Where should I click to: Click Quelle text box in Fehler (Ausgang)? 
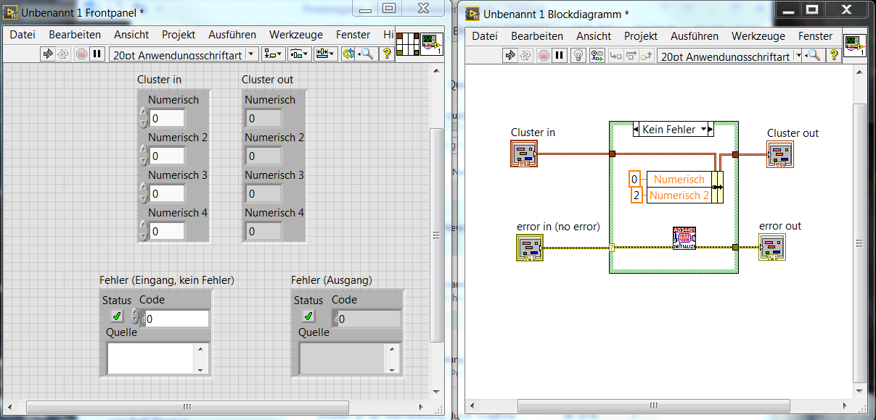point(343,358)
